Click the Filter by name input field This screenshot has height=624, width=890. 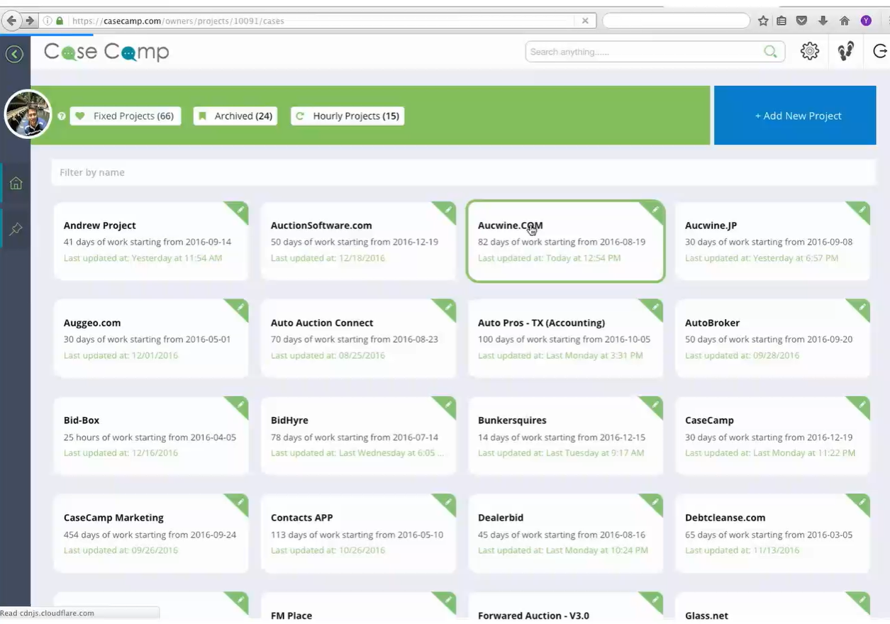coord(284,172)
